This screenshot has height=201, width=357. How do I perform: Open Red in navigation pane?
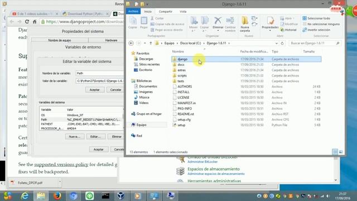pos(139,136)
